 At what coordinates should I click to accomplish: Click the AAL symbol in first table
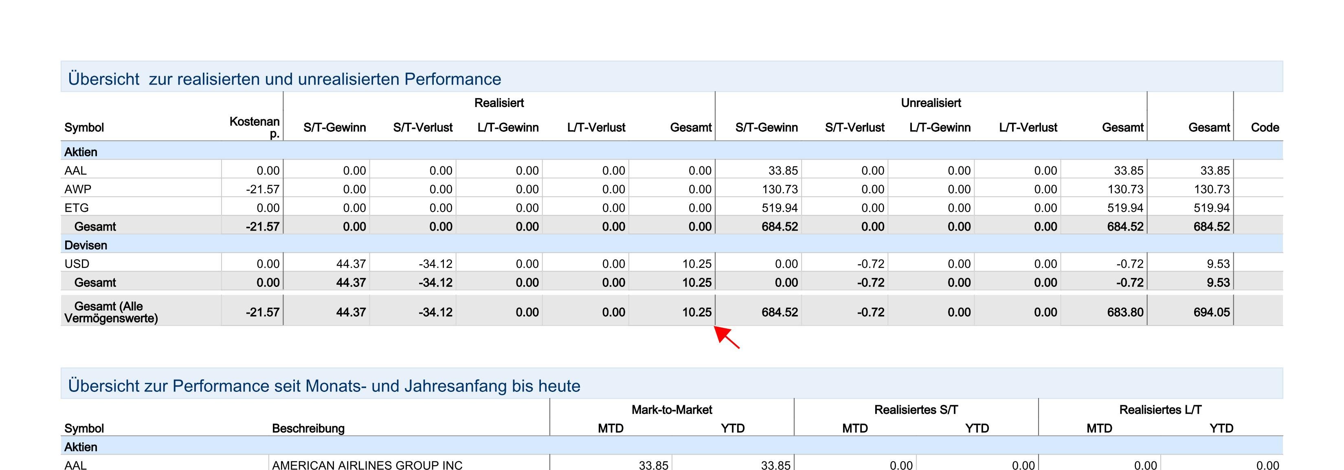click(x=76, y=171)
